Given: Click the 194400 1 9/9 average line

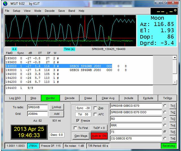Looking at the screenshot, I should click(19, 88).
